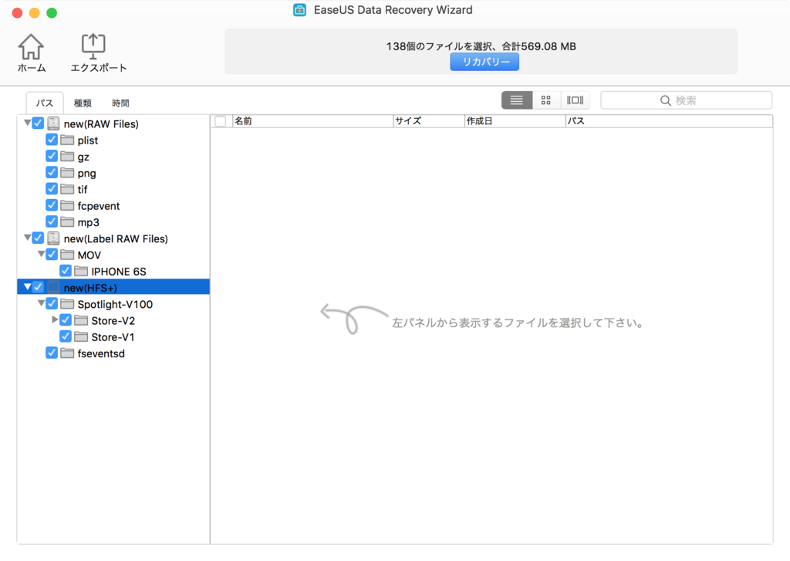Click the Store-V2 folder icon

(80, 320)
